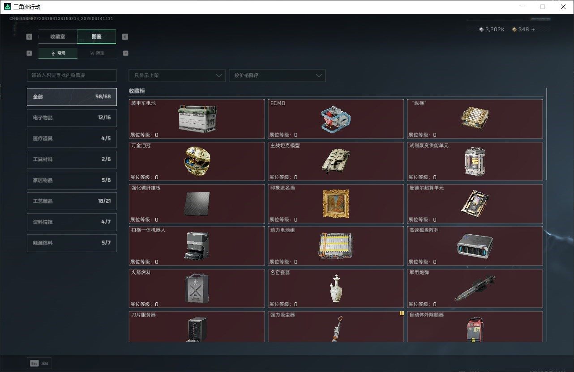The height and width of the screenshot is (372, 574).
Task: Select the 动力电池组 battery pack icon
Action: (x=336, y=246)
